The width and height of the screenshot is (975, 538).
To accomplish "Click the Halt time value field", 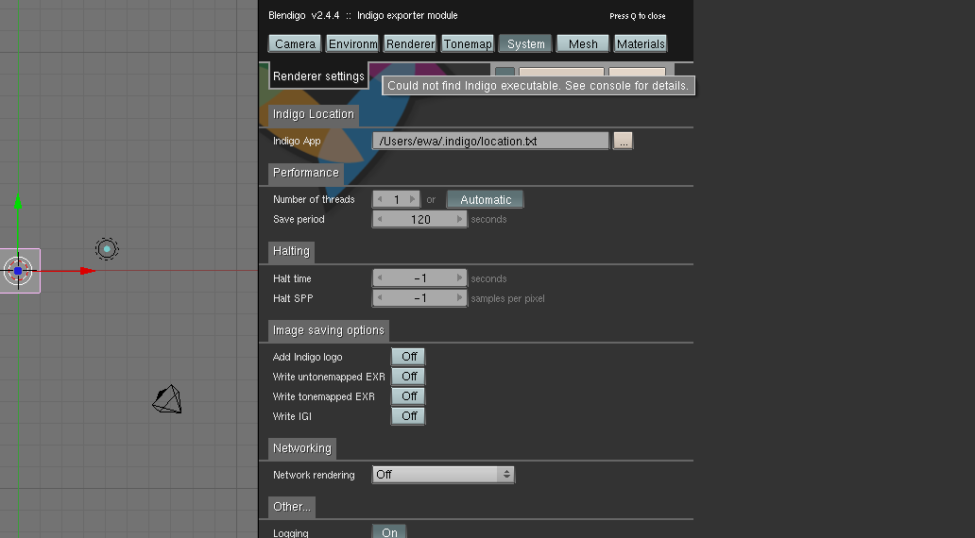I will [419, 278].
